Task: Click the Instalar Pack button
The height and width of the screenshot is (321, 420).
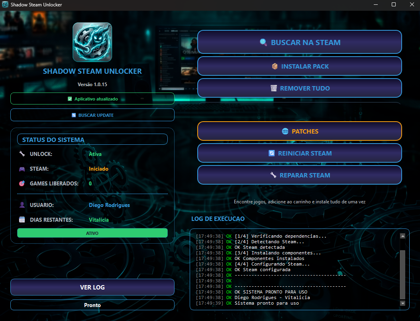Action: 300,66
